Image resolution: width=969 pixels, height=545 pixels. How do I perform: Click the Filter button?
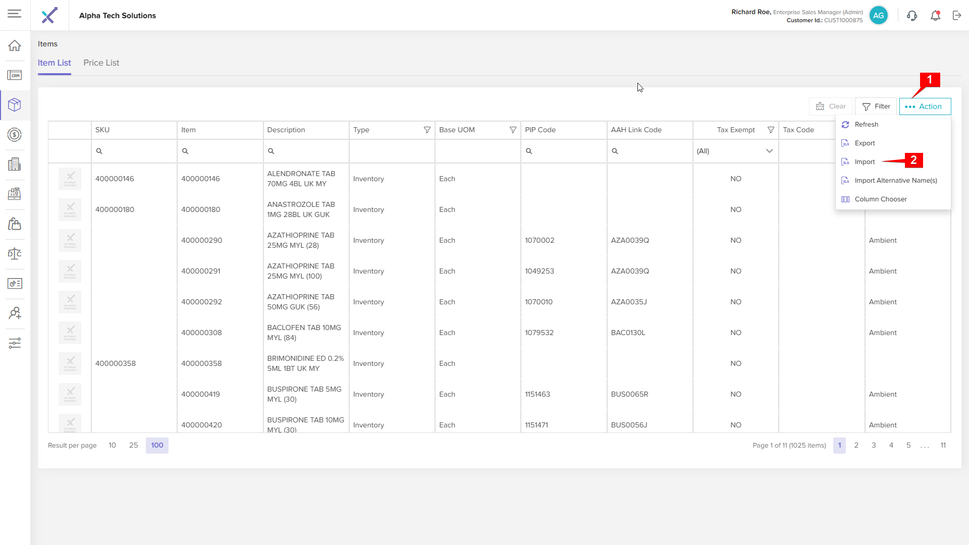coord(876,106)
